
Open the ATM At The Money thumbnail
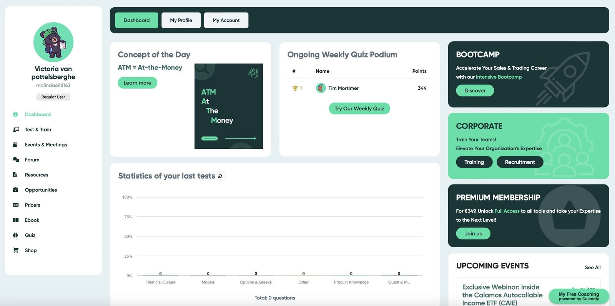[229, 106]
